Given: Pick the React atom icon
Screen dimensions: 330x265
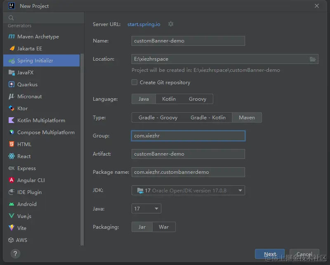Looking at the screenshot, I should pos(12,156).
